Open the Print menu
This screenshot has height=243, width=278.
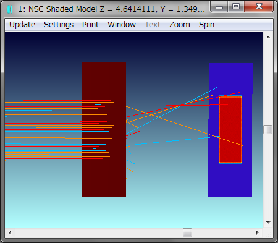[90, 25]
